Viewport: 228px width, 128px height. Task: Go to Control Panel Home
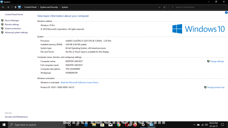[14, 15]
